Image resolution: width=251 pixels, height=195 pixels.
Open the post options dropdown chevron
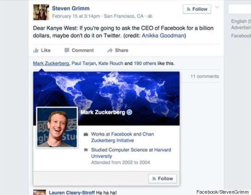(217, 7)
